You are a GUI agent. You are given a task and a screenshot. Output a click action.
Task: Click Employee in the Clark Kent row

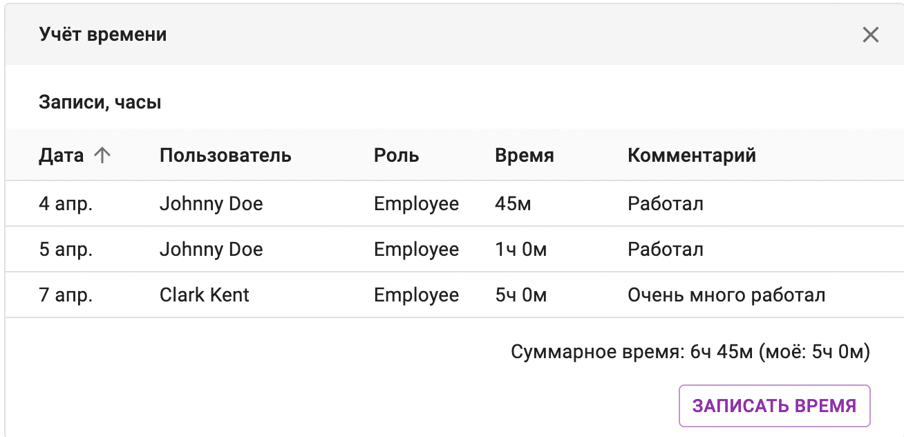pos(417,295)
